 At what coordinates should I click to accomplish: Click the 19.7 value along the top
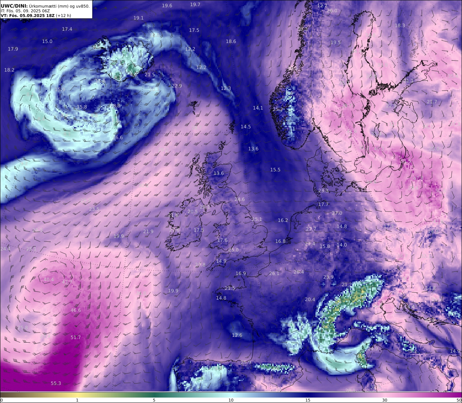195,5
